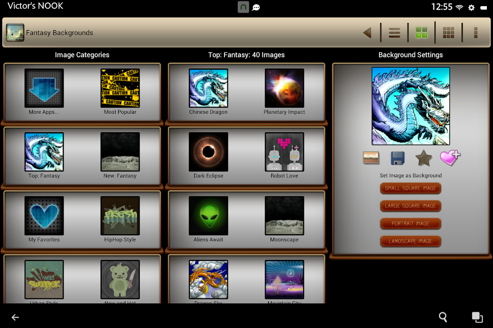Open the three-dots overflow menu
493x328 pixels.
(476, 33)
